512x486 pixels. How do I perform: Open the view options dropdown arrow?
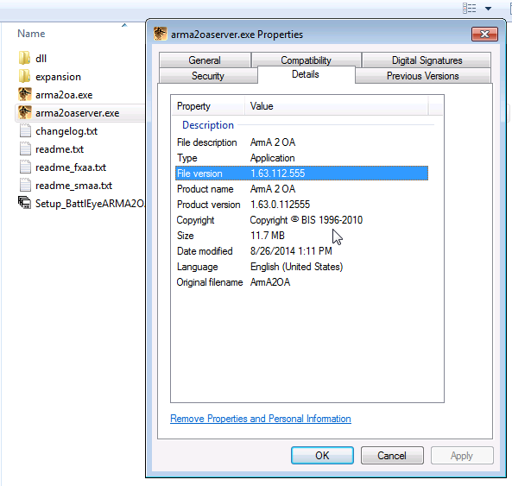coord(488,9)
